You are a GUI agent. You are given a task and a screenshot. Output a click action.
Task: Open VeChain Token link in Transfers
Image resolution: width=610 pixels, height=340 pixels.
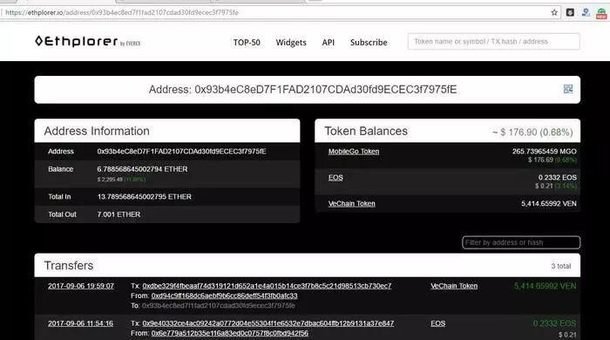point(454,286)
